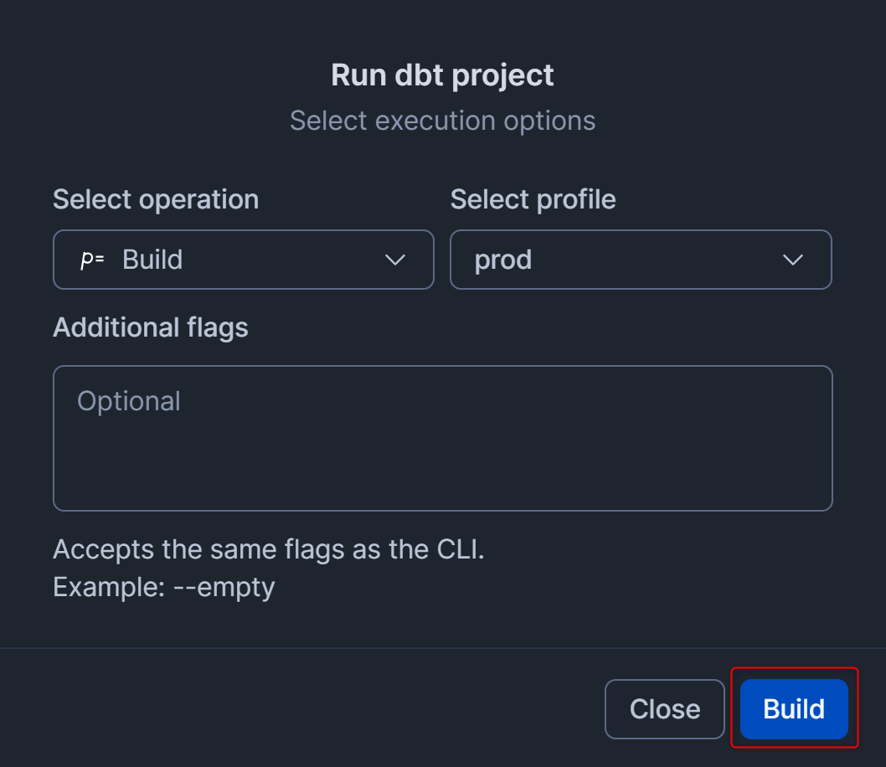Click the "Accepts the same flags as the CLI" hint
This screenshot has height=767, width=886.
click(268, 550)
